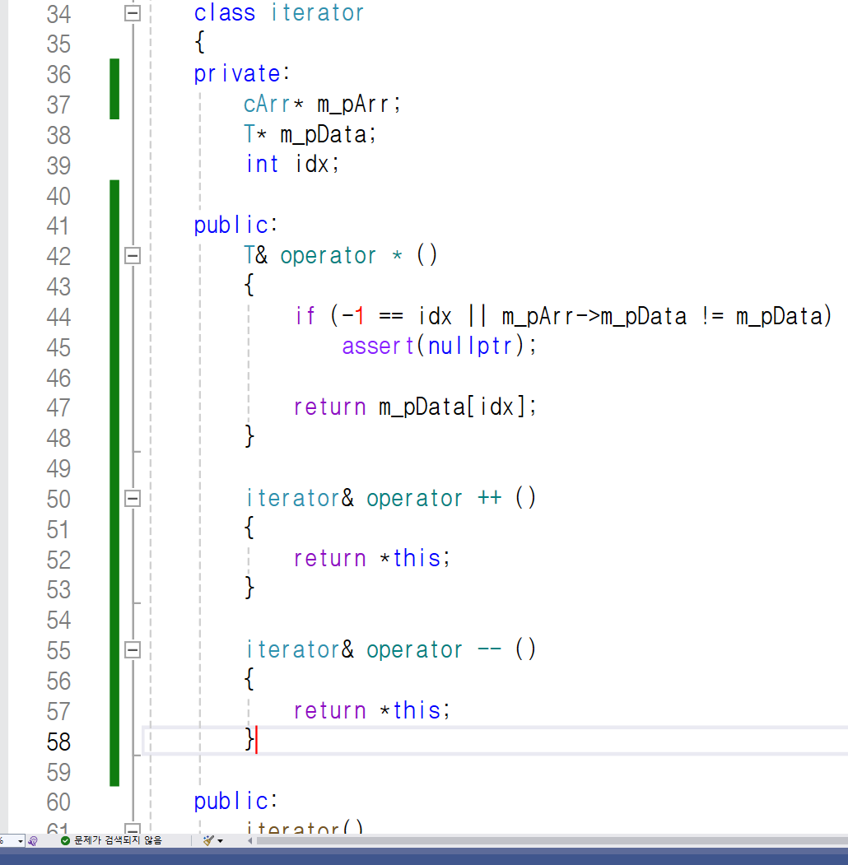Click the horizontal scrollbar left arrow
The height and width of the screenshot is (865, 848).
(x=250, y=841)
